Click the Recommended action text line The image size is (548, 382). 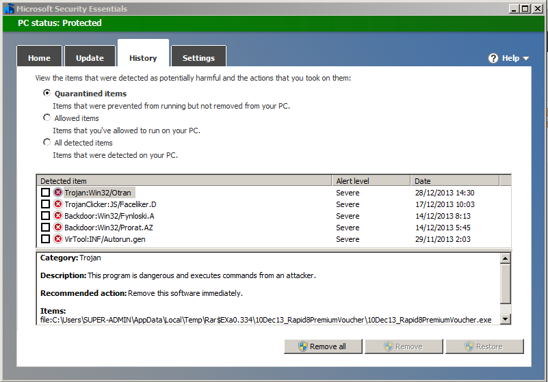(x=142, y=293)
